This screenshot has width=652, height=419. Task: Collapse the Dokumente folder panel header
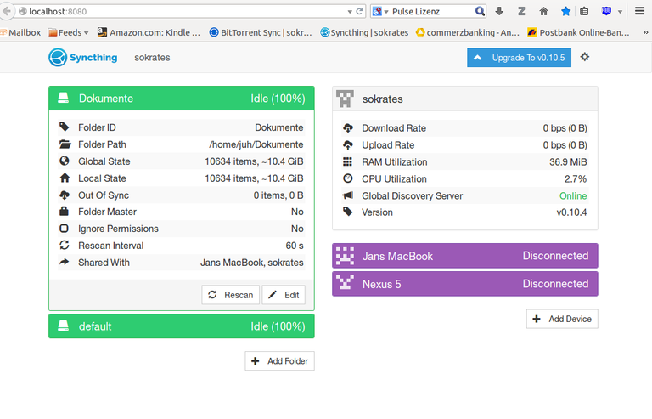[182, 99]
